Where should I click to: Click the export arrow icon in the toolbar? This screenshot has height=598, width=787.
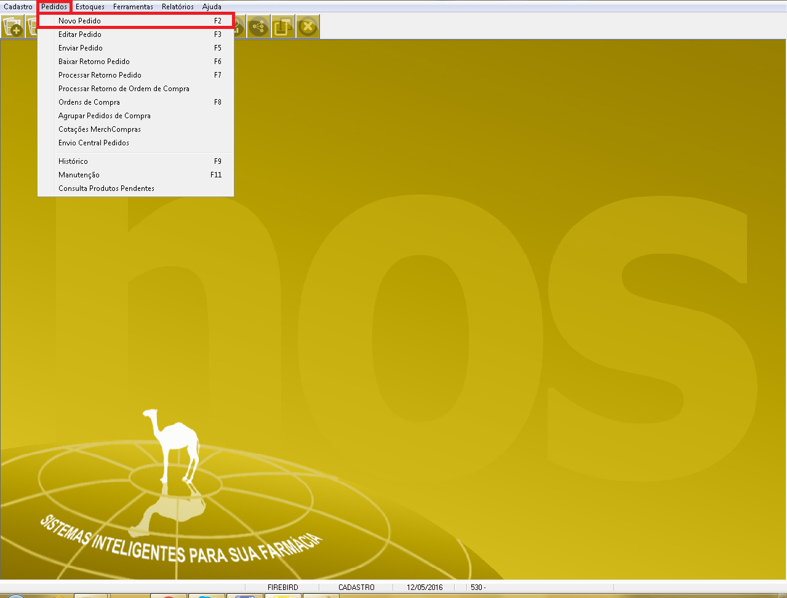click(x=283, y=27)
